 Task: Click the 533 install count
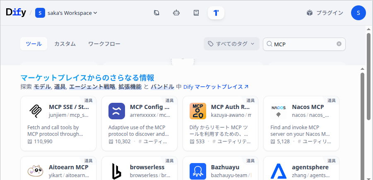[200, 142]
